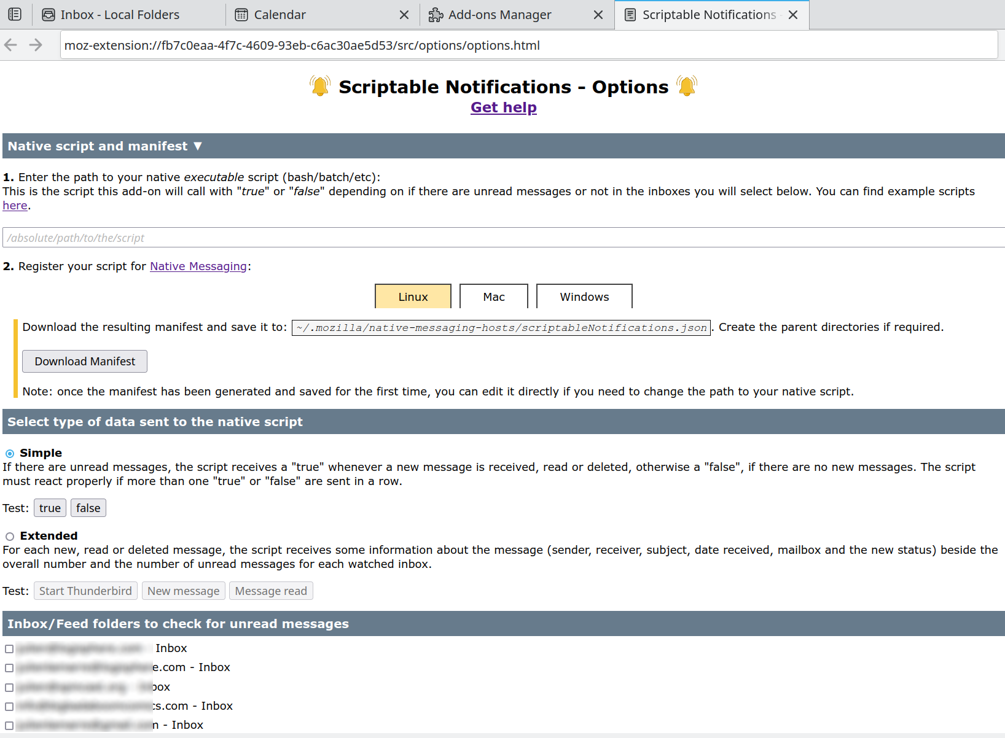Click the left bell icon in title
Image resolution: width=1005 pixels, height=738 pixels.
tap(320, 85)
